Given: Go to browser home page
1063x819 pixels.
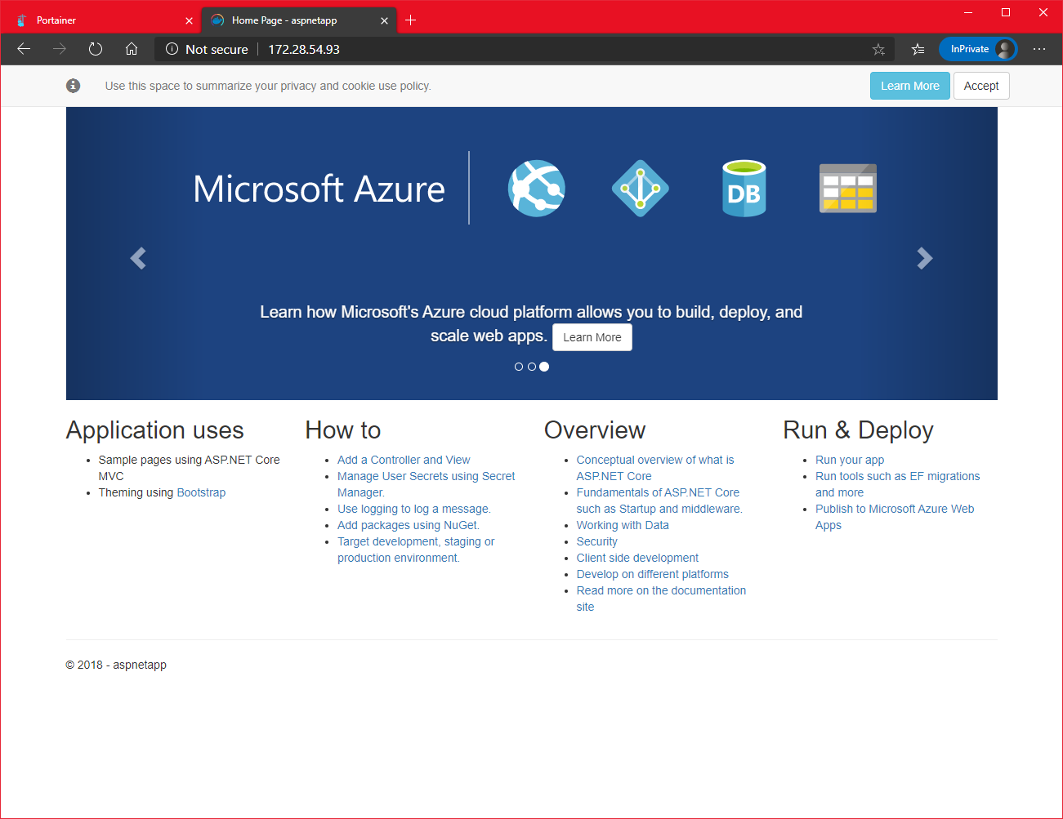Looking at the screenshot, I should 132,49.
